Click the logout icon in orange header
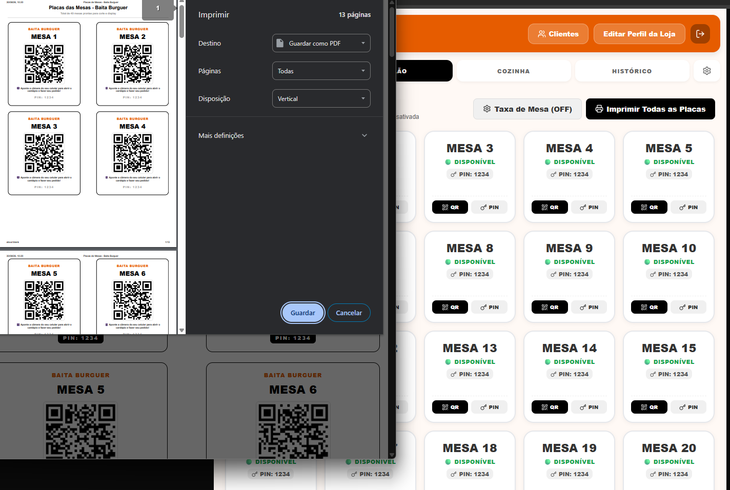The width and height of the screenshot is (730, 490). [x=700, y=34]
